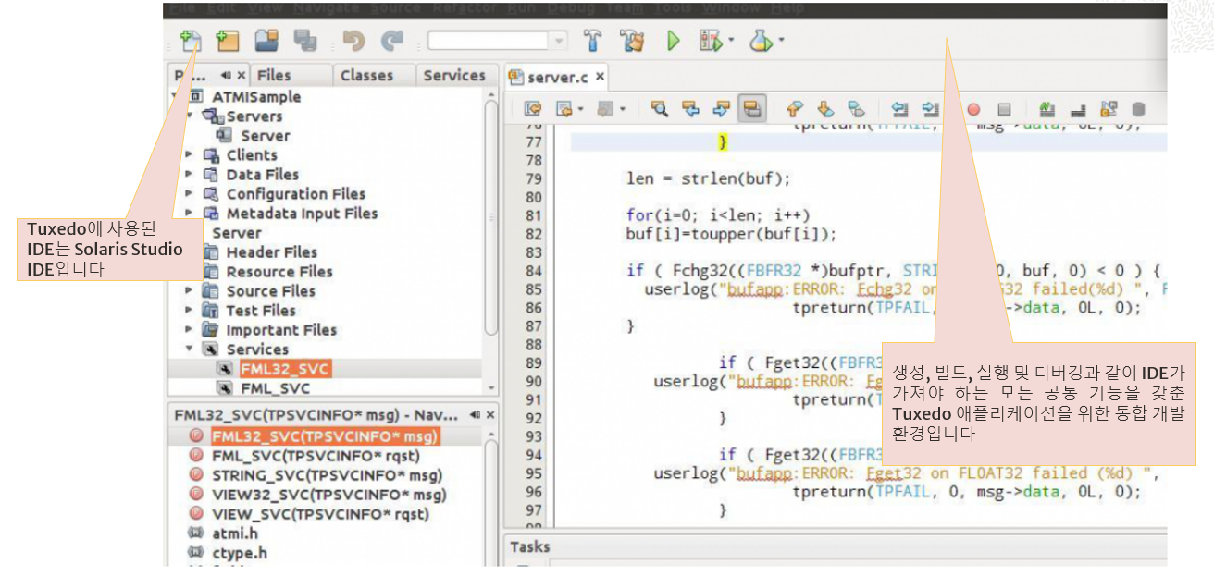Select ctype.h in the Navigator

coord(240,552)
